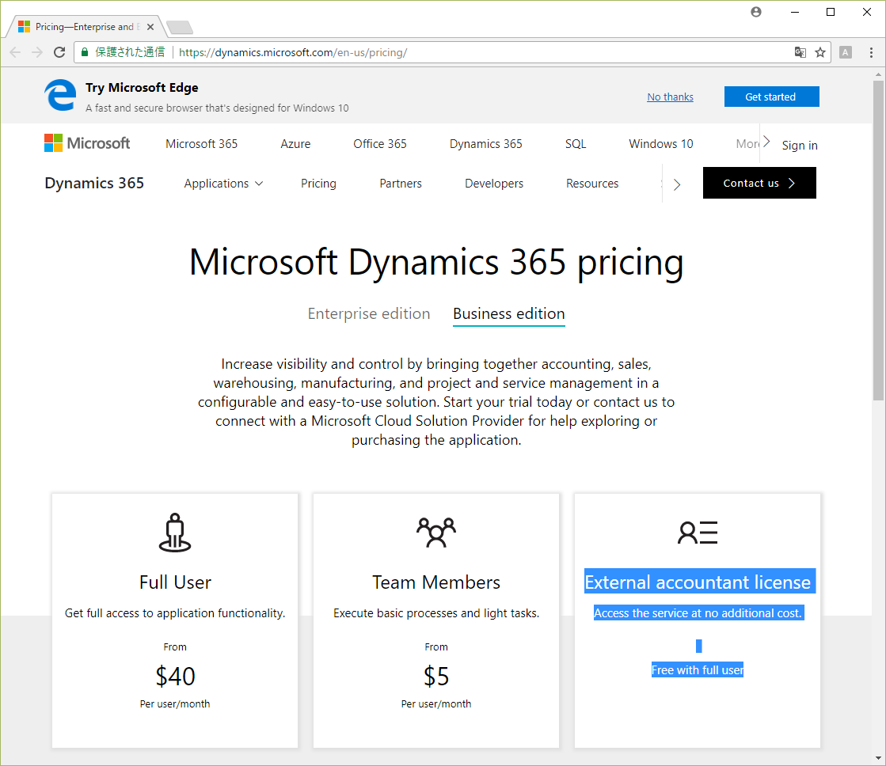
Task: Click the Team Members group icon
Action: (436, 532)
